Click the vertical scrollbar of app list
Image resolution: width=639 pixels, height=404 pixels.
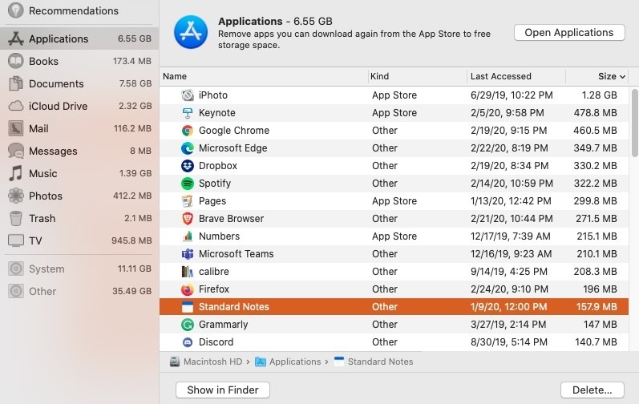[x=634, y=123]
